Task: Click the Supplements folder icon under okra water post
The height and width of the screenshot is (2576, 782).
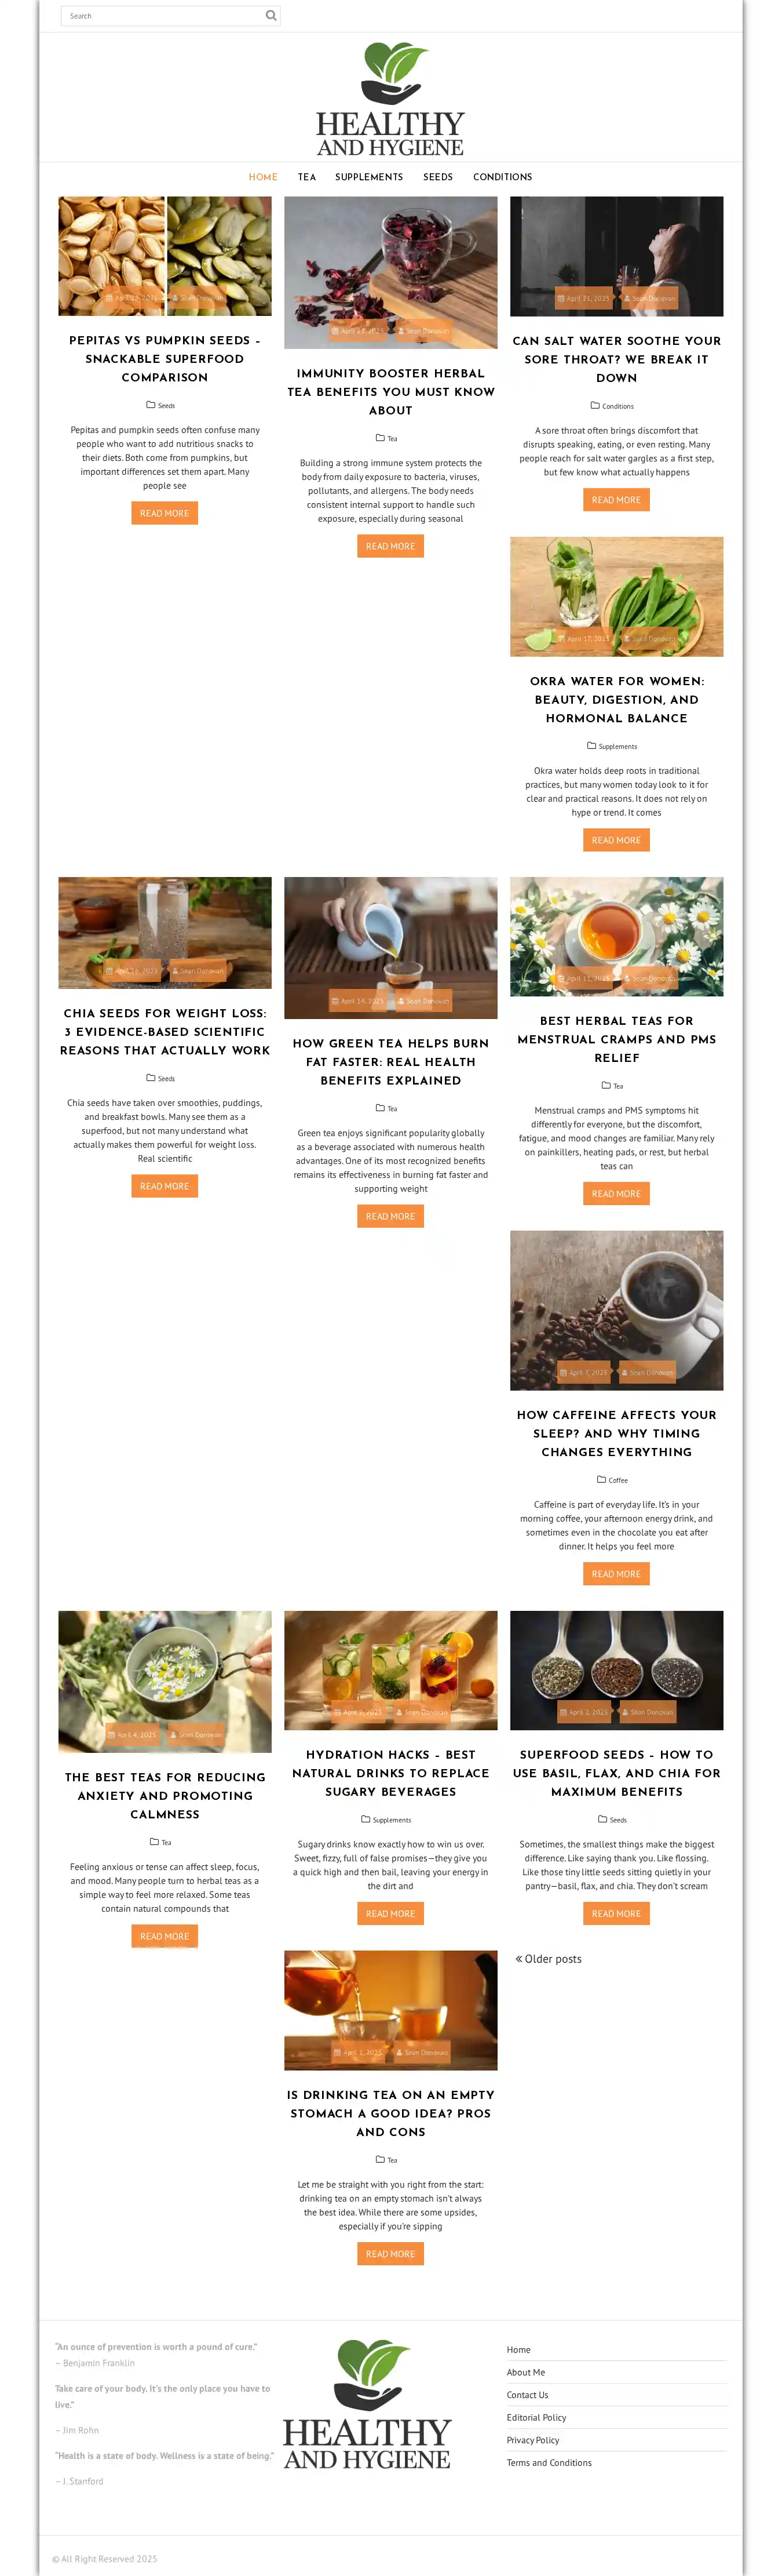Action: [591, 745]
